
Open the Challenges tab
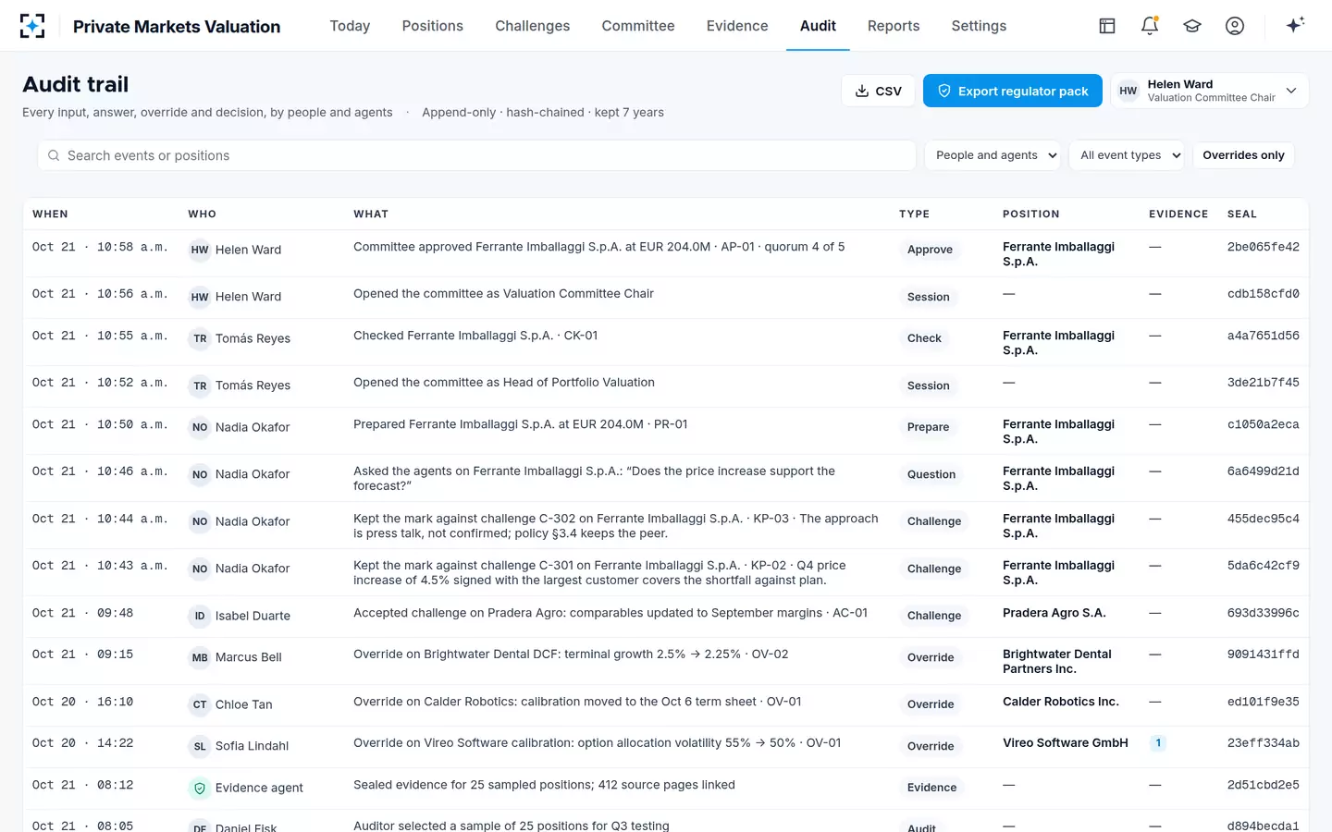click(532, 26)
